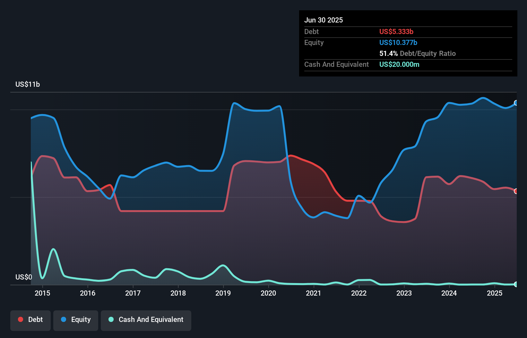Select the Debt endpoint marker on the chart
This screenshot has height=338, width=527.
click(x=516, y=191)
